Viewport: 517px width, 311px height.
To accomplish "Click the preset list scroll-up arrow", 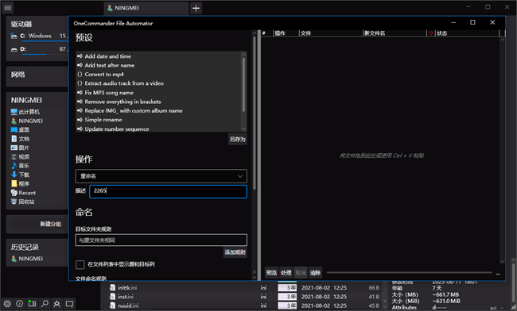I will point(243,54).
